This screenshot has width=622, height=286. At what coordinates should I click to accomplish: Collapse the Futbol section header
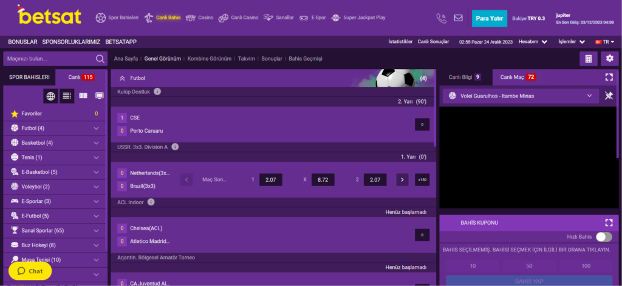123,78
